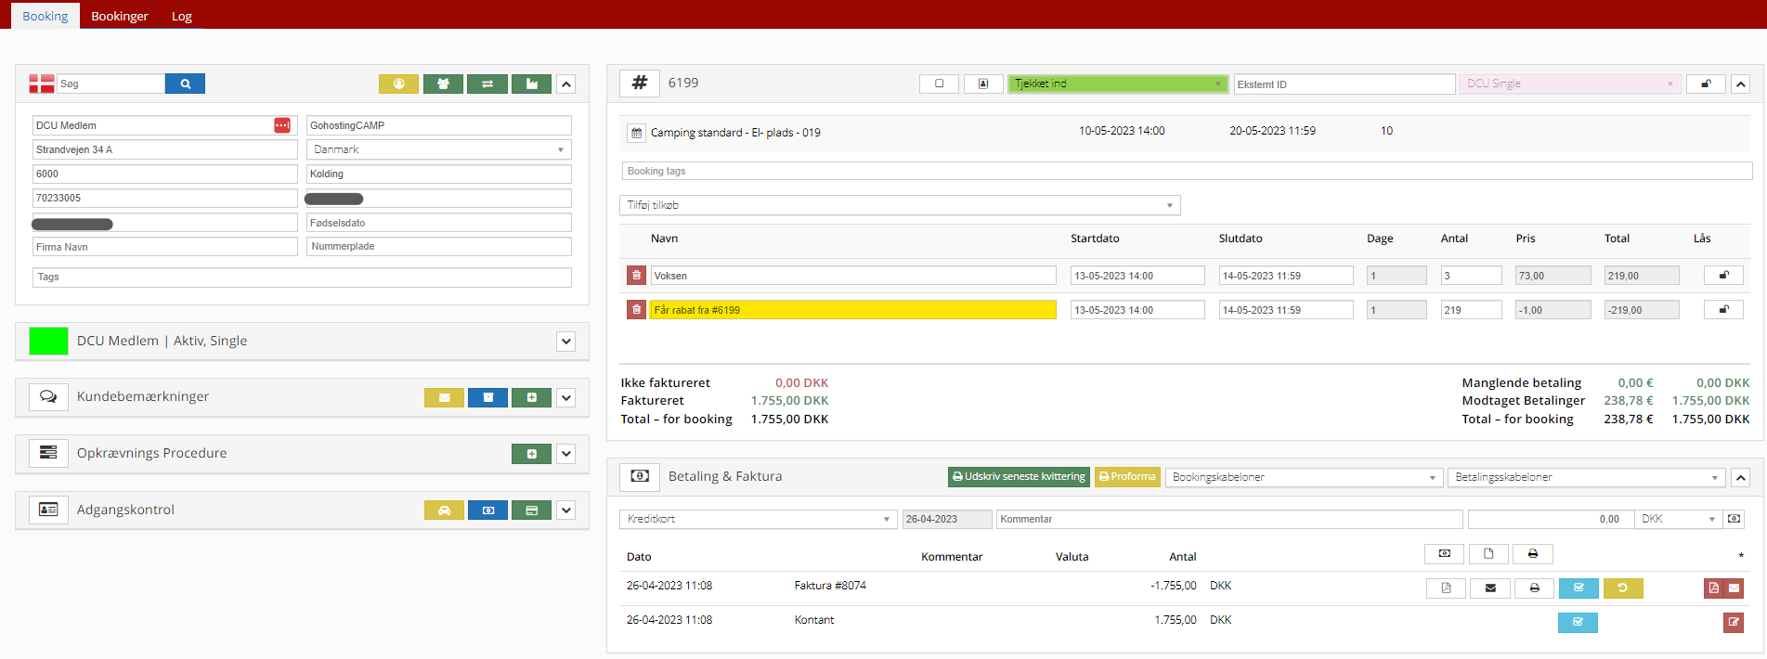Click red edit icon on Kontant row
The image size is (1767, 659).
1733,622
